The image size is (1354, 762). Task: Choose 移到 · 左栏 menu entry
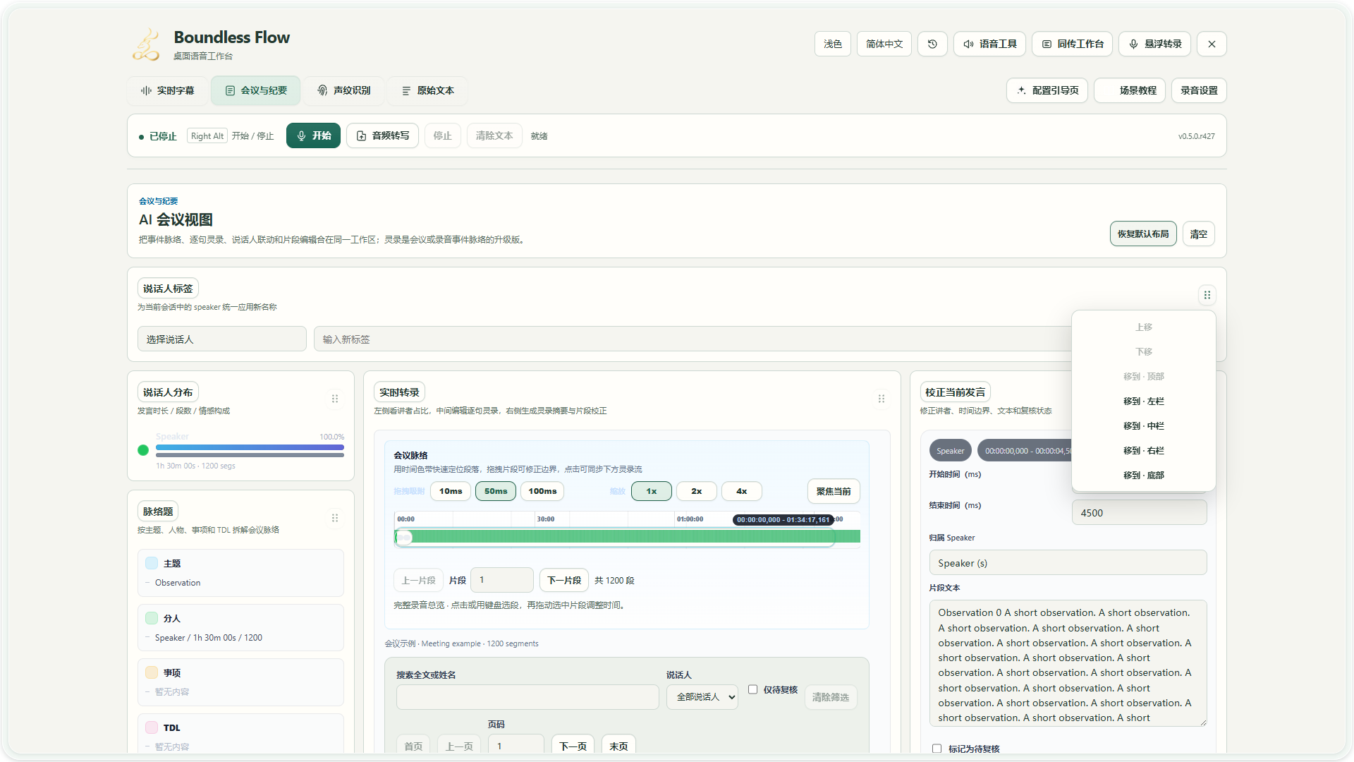(1143, 401)
